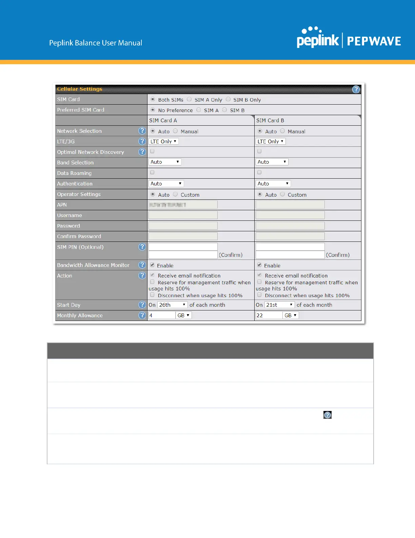Click help icon beside SIM PIN (Optional)
The height and width of the screenshot is (538, 415).
pyautogui.click(x=142, y=247)
